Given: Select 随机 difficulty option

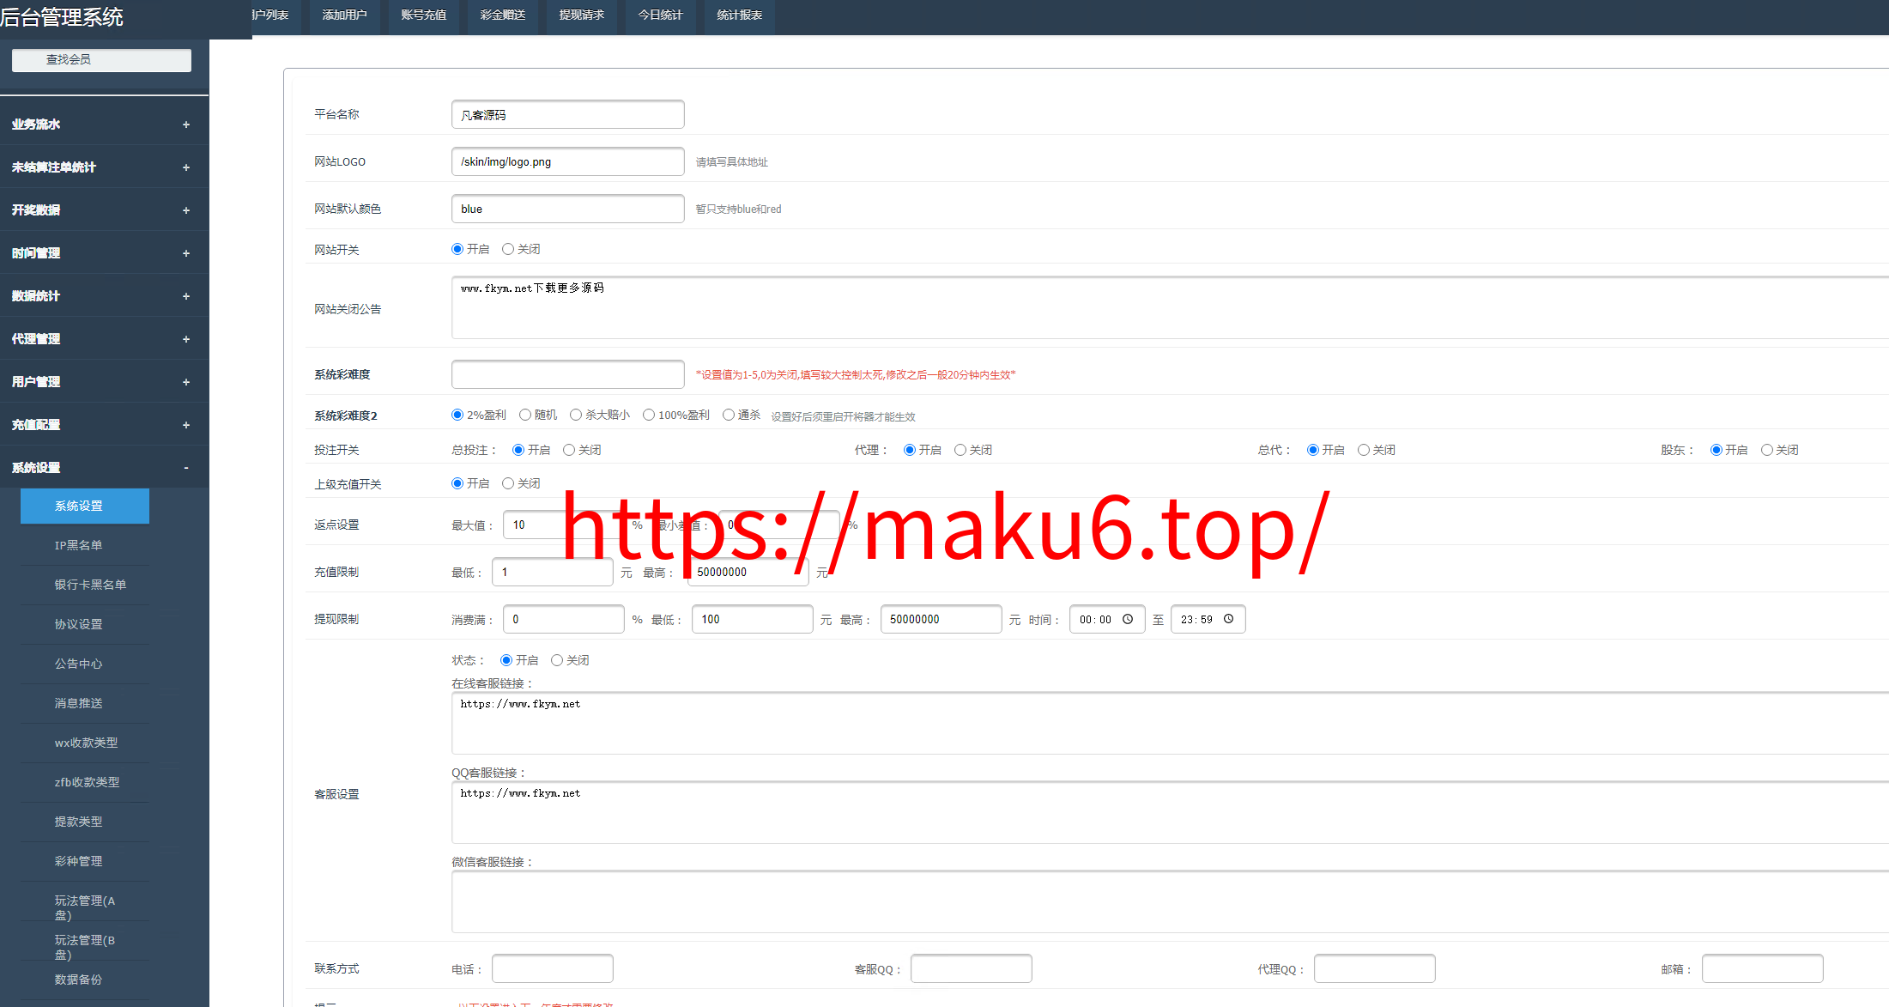Looking at the screenshot, I should click(525, 416).
